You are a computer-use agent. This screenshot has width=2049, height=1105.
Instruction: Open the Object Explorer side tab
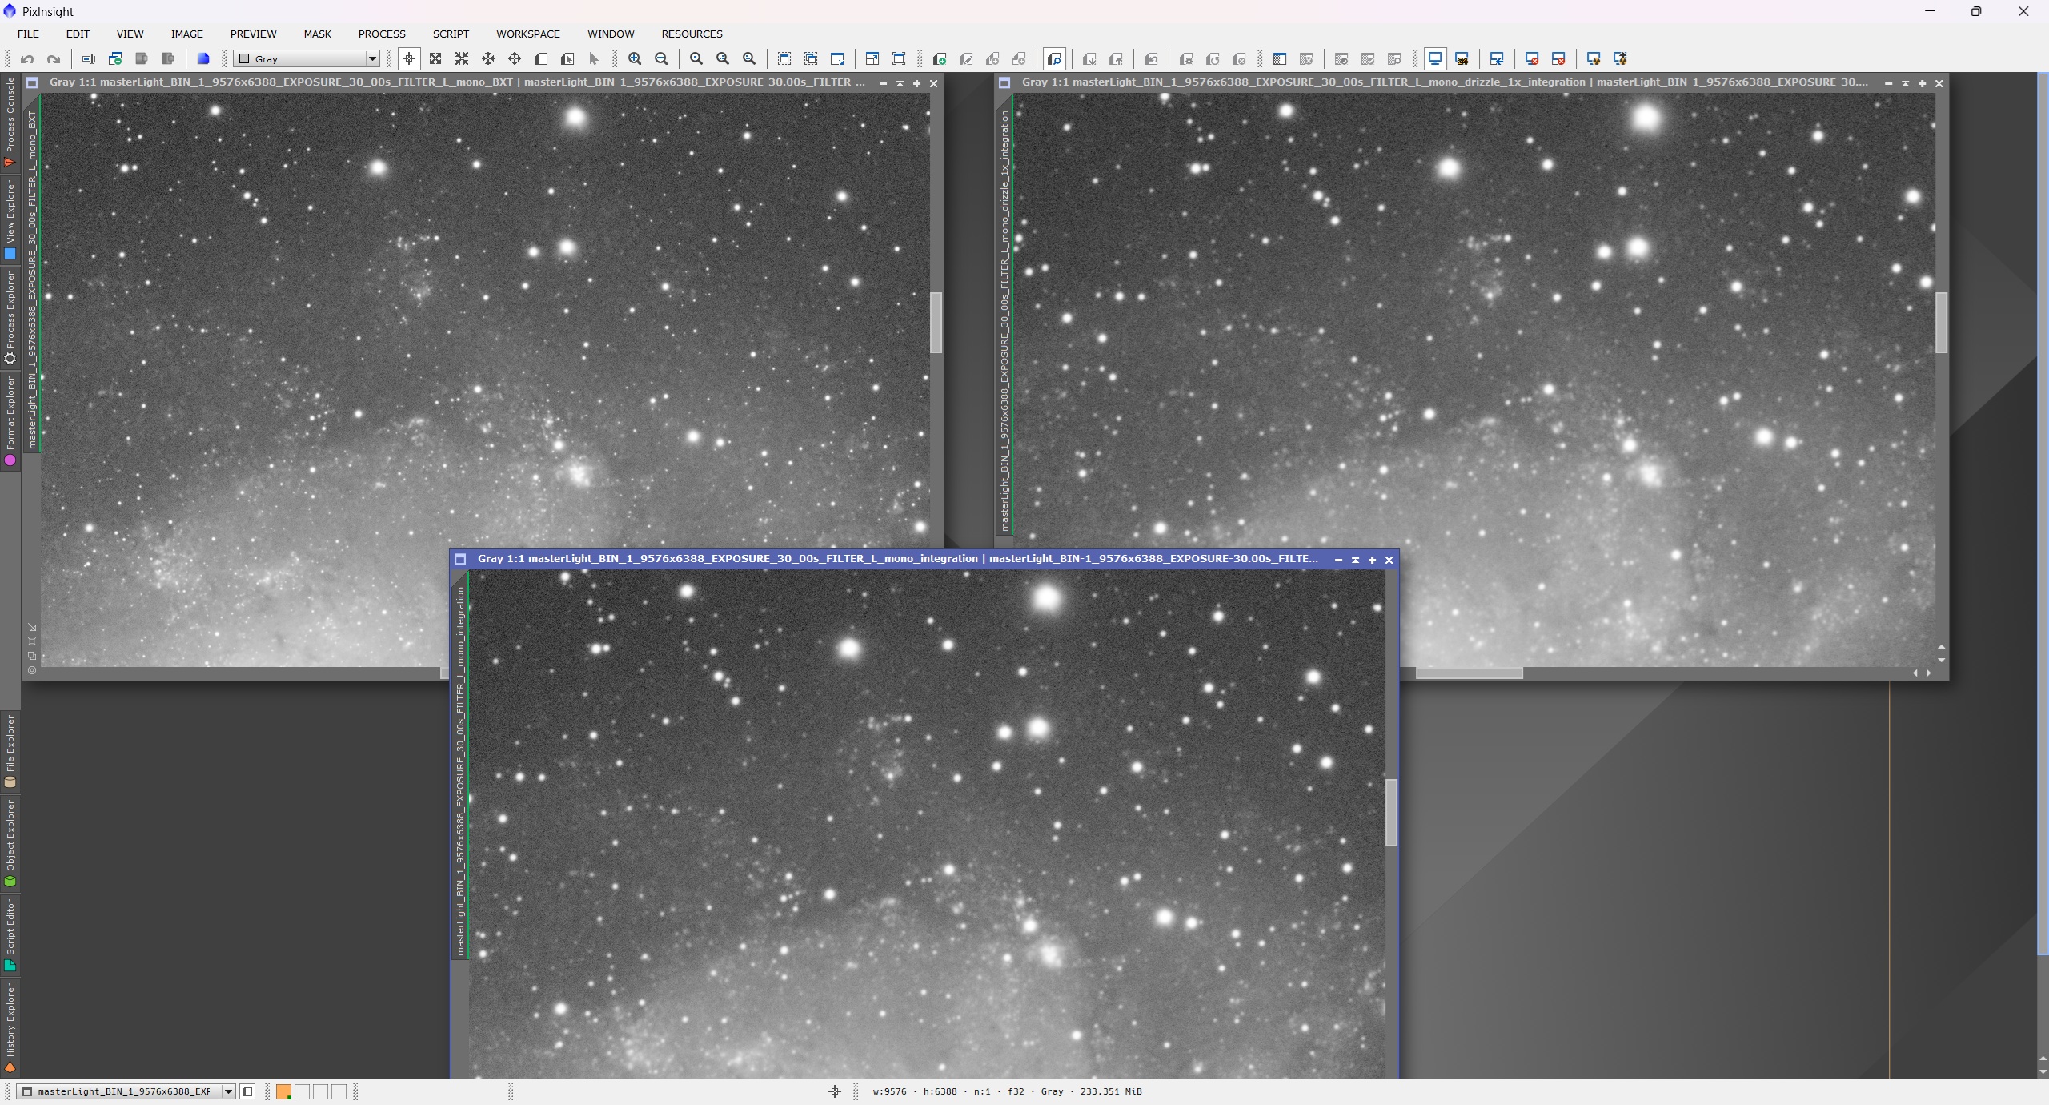tap(10, 843)
